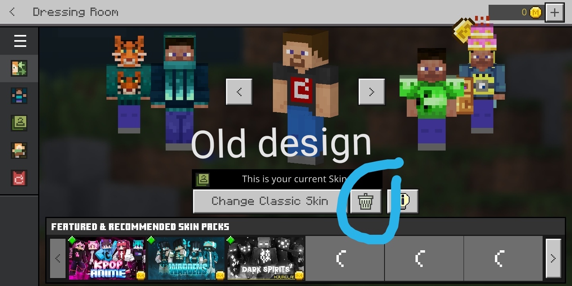Show the previous skin with left arrow
The height and width of the screenshot is (286, 572).
point(239,92)
